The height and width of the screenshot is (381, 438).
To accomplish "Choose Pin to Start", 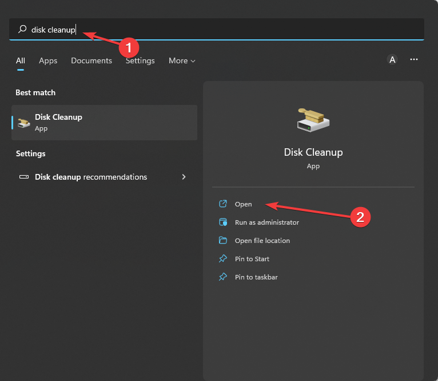I will point(252,258).
